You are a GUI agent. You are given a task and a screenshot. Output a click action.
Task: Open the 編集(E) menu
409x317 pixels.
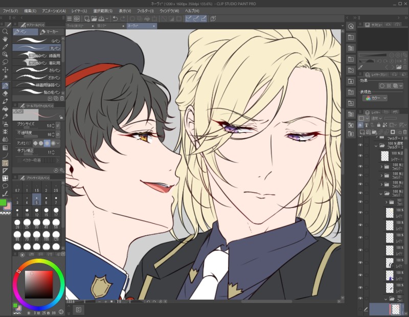coord(30,11)
